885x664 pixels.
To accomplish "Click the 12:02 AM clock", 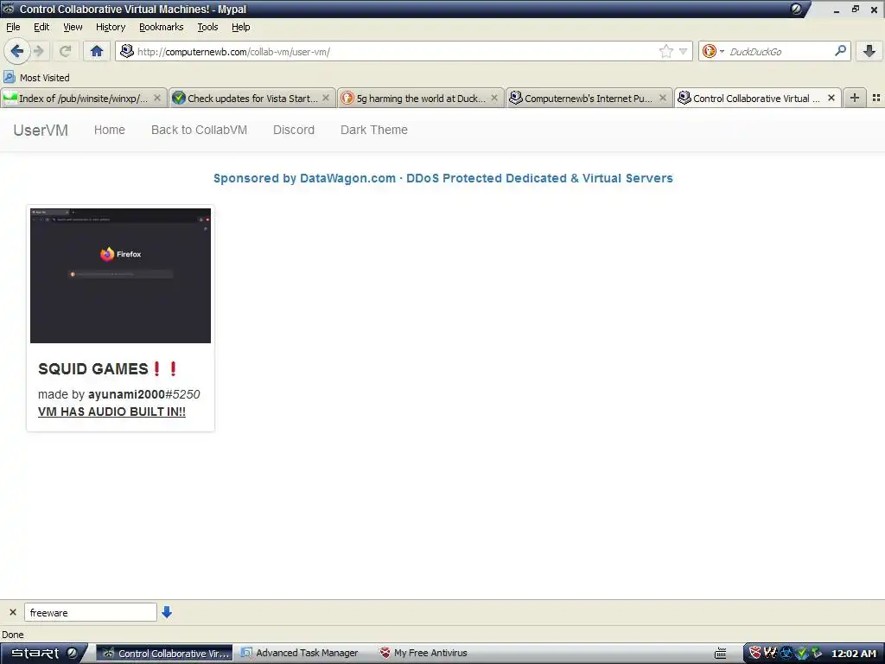I will 853,654.
